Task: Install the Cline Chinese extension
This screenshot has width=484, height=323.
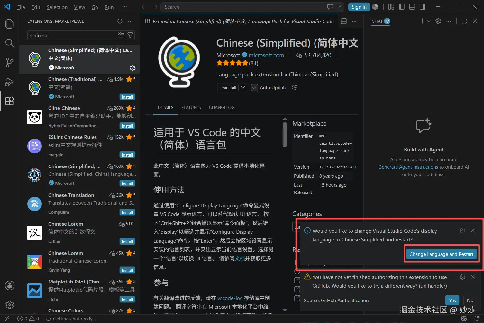Action: click(127, 126)
